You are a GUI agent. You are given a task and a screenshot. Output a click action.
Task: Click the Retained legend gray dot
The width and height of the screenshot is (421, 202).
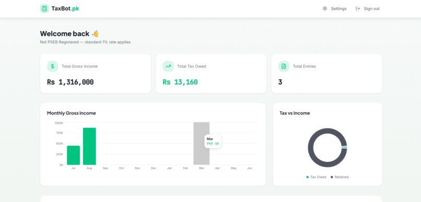332,177
